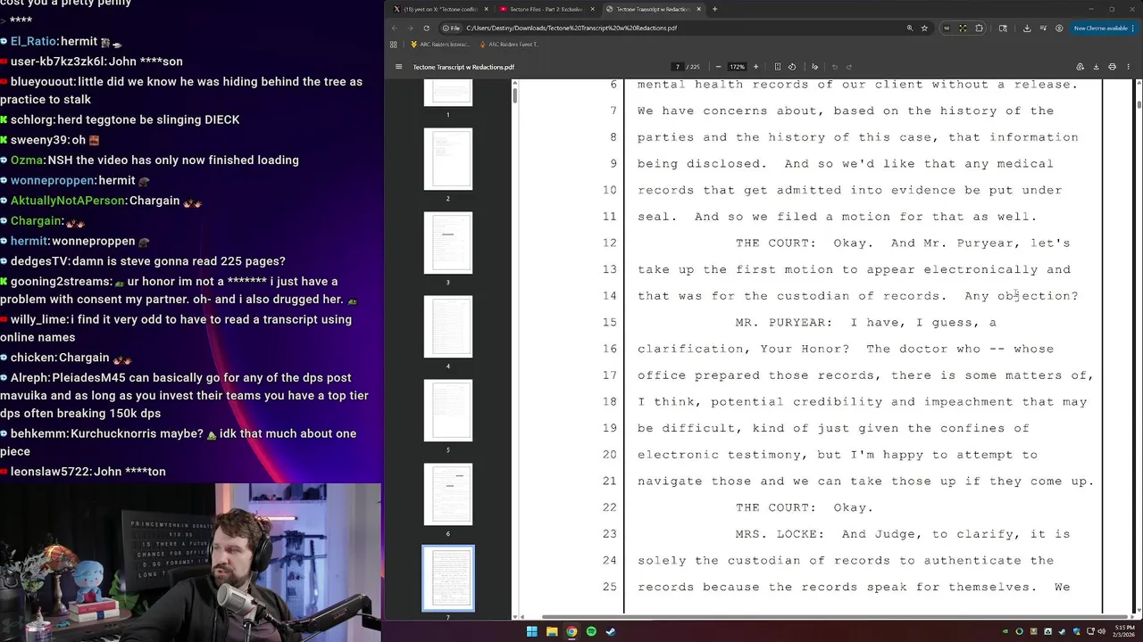Zoom out the PDF with minus button

[718, 67]
